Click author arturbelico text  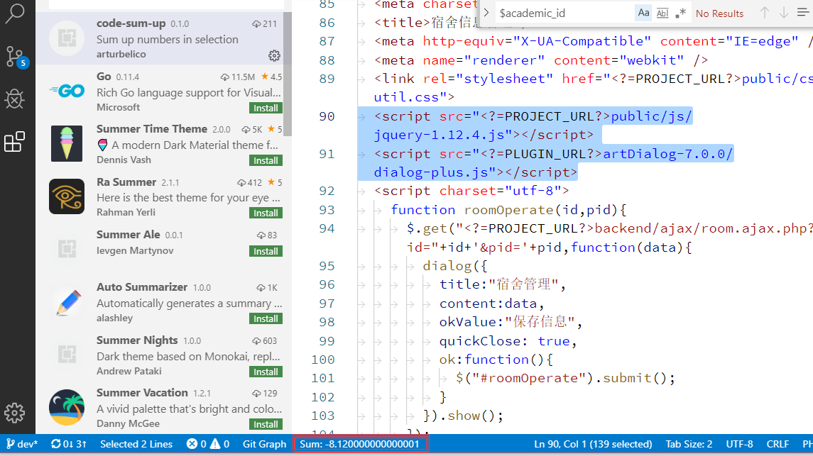coord(121,54)
